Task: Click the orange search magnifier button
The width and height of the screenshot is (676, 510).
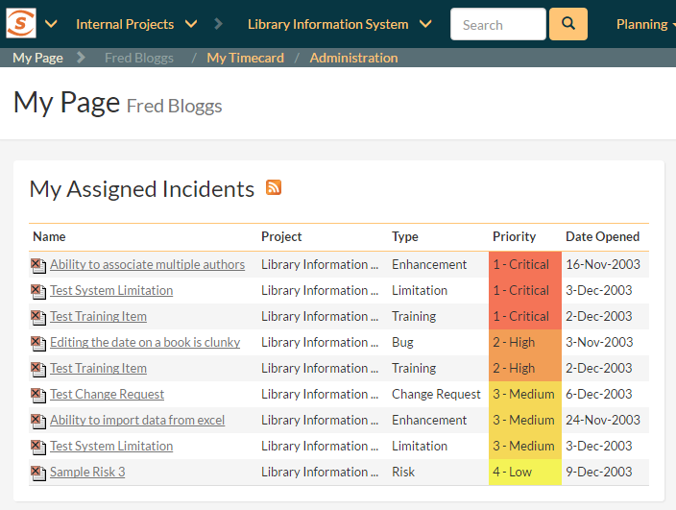Action: [568, 24]
